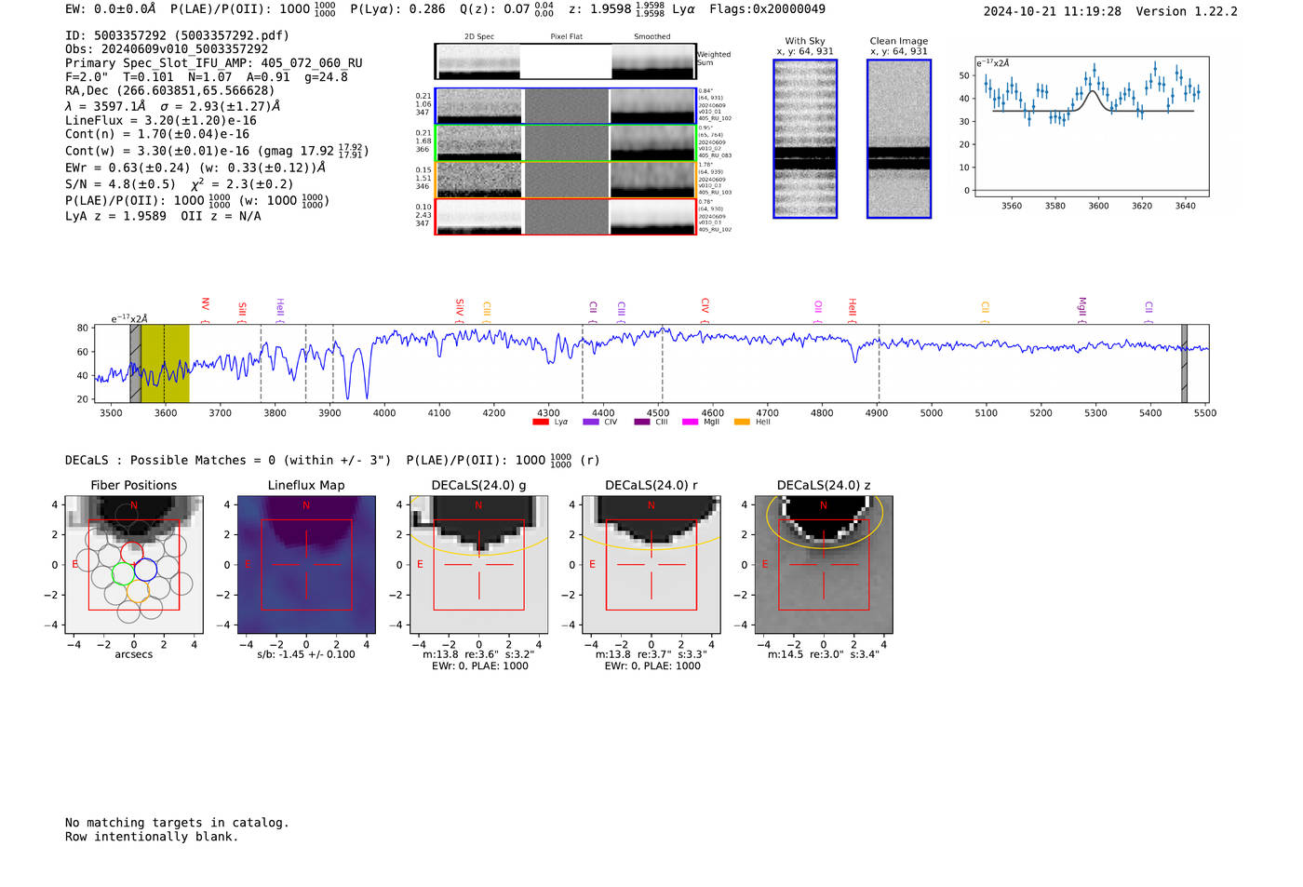The width and height of the screenshot is (1303, 887).
Task: Click the DECaLS r band image
Action: click(x=651, y=564)
